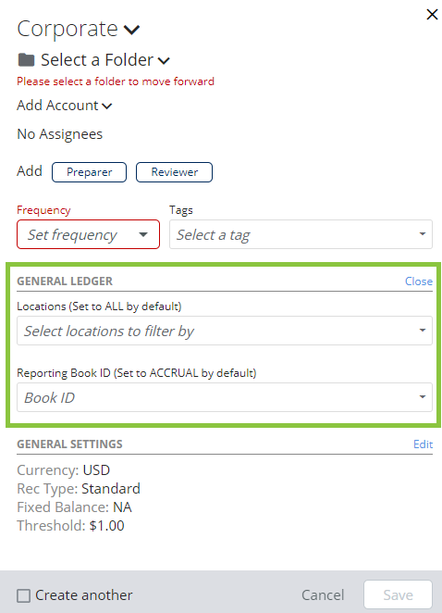Add a Reviewer assignee
The image size is (442, 613).
point(174,172)
